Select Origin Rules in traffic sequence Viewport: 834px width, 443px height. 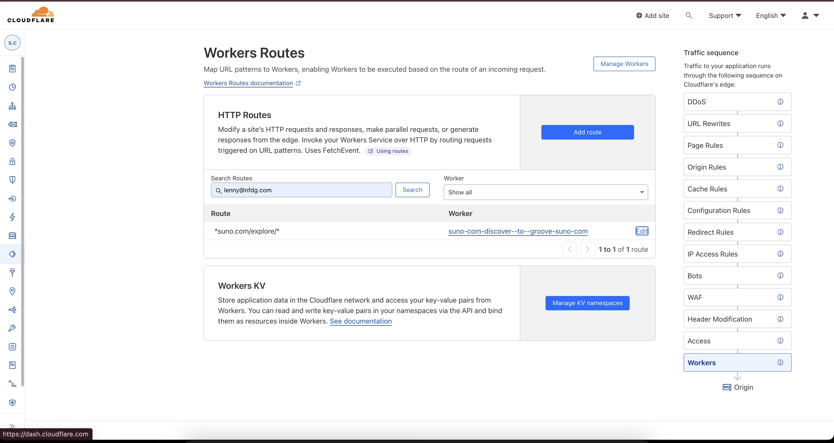tap(737, 167)
